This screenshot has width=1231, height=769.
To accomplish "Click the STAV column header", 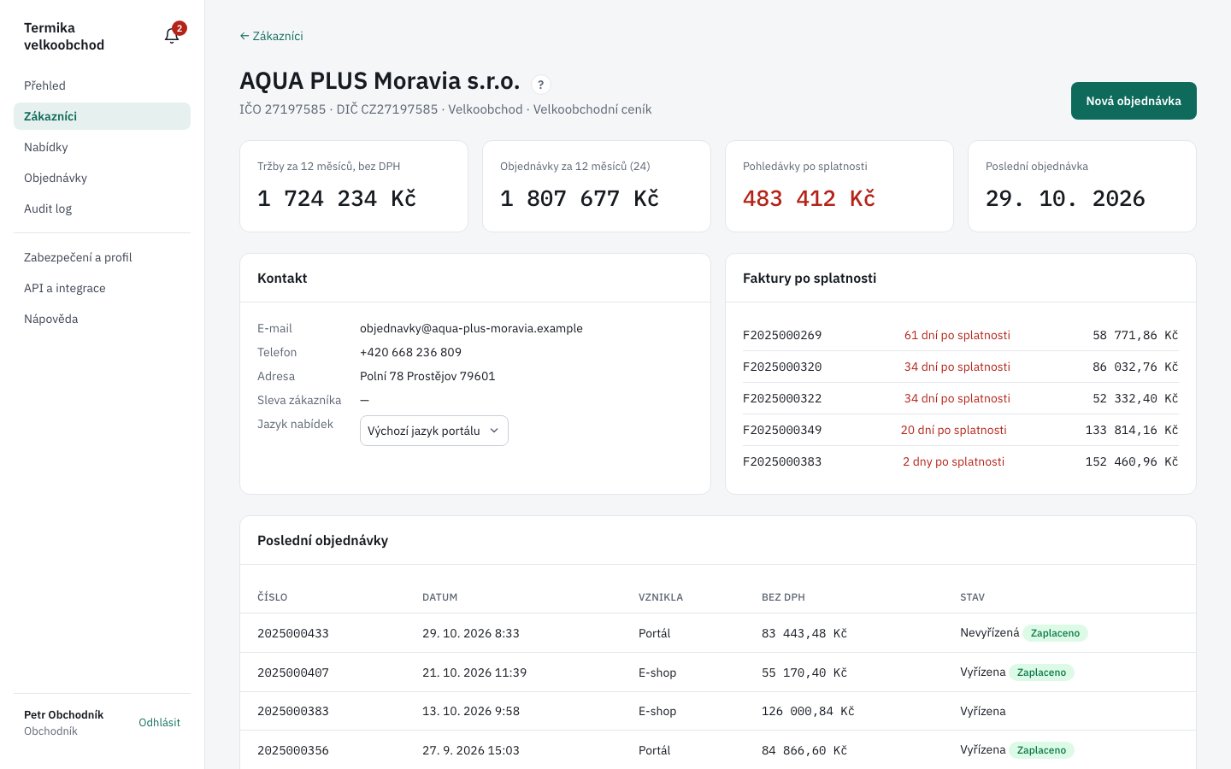I will [x=972, y=597].
